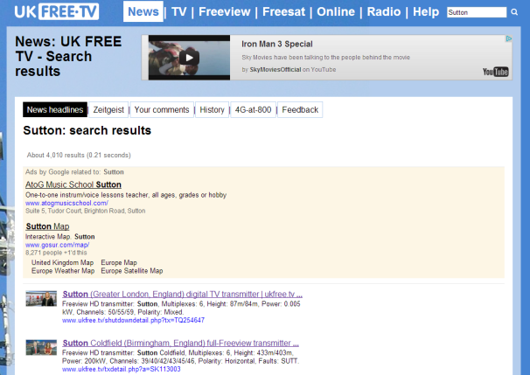Click 'Ads by Google related to: Sutton' label
The width and height of the screenshot is (530, 375).
pos(74,172)
